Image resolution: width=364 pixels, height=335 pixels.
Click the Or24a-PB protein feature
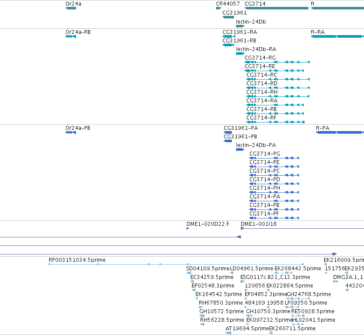[x=71, y=132]
